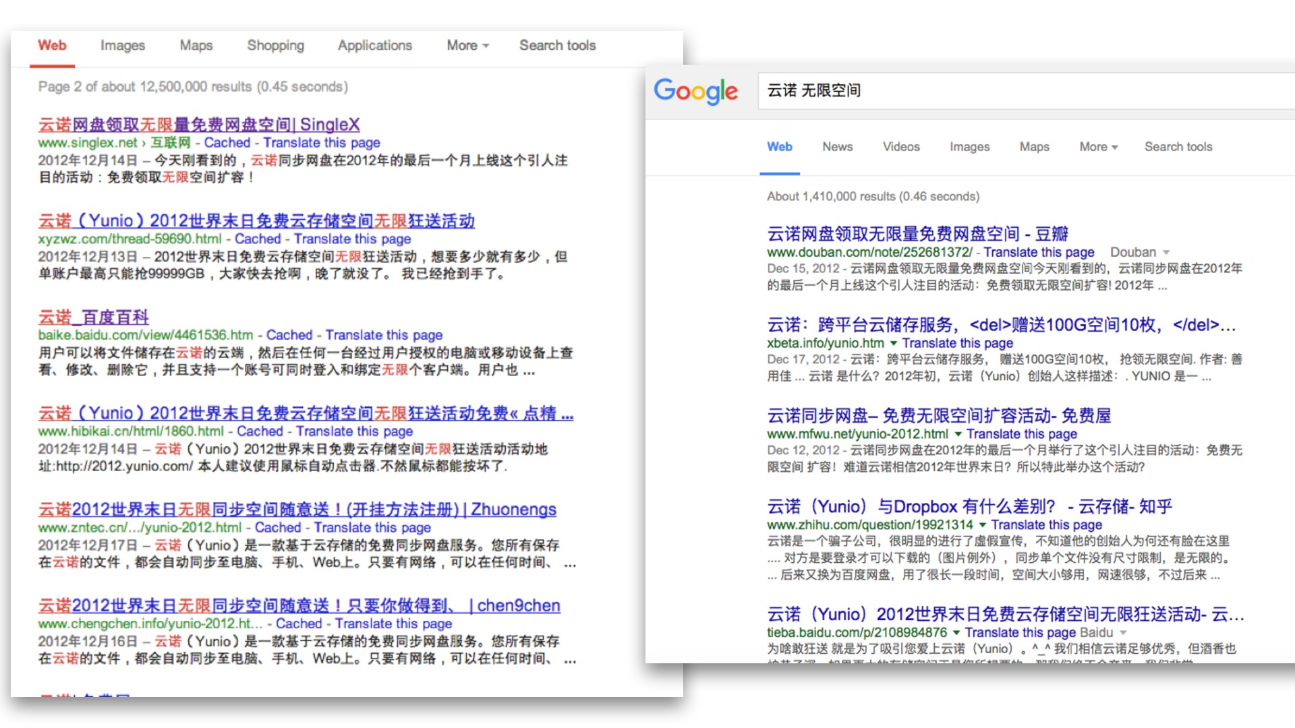Screen dimensions: 1295x728
Task: Open Cached link for chengchen.info result
Action: click(x=299, y=624)
